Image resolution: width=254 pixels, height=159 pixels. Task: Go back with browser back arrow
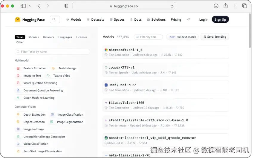39,6
